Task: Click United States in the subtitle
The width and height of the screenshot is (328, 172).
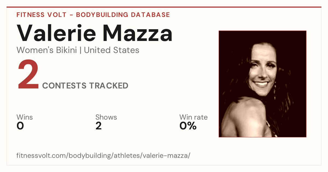Action: point(112,50)
